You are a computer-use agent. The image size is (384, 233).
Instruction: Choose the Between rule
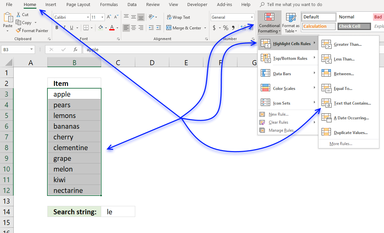349,74
